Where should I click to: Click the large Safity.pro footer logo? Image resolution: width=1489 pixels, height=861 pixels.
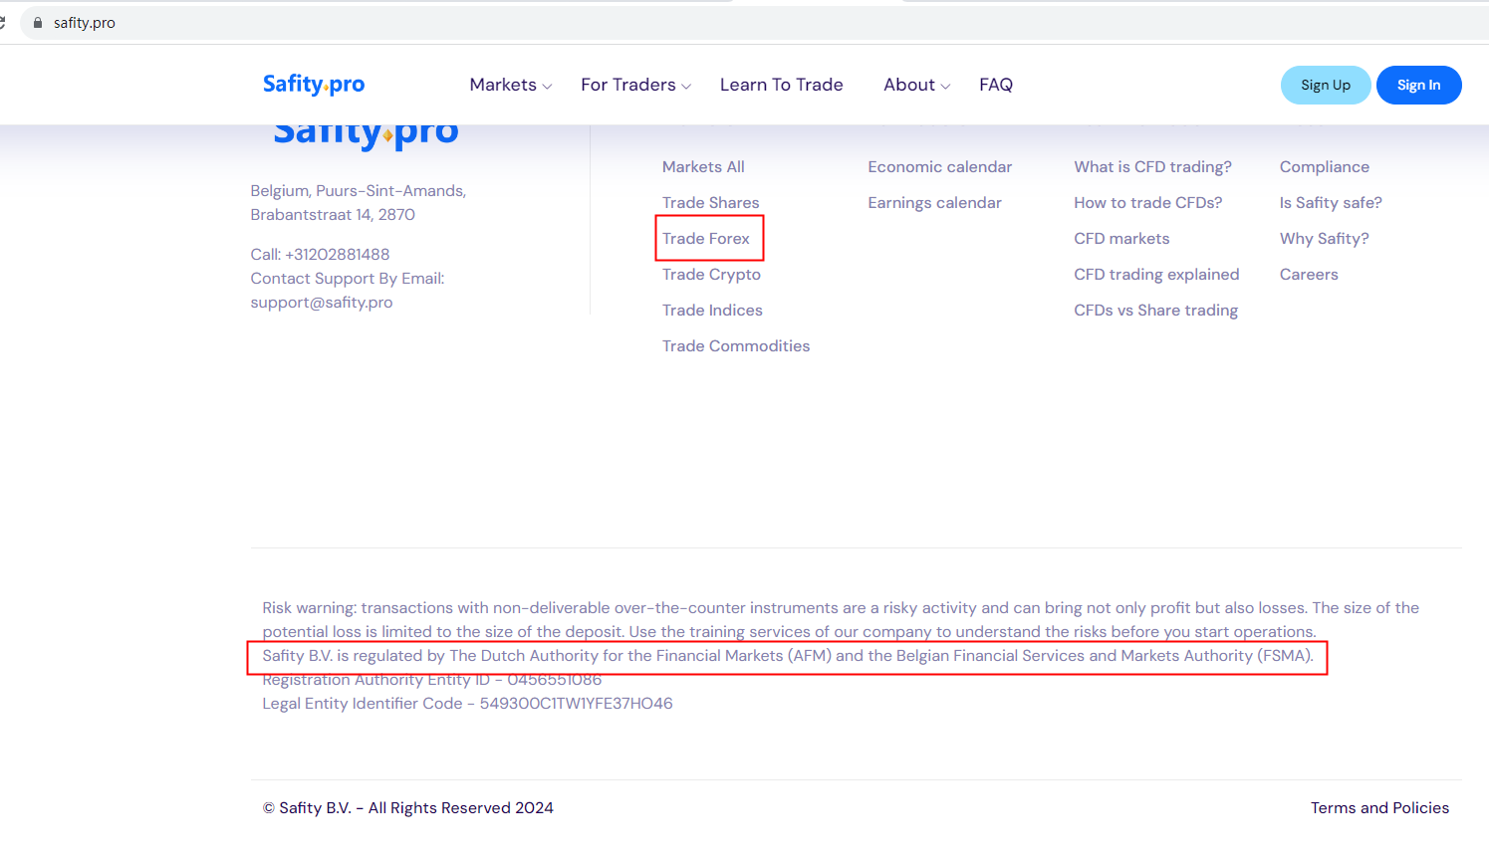pyautogui.click(x=366, y=135)
